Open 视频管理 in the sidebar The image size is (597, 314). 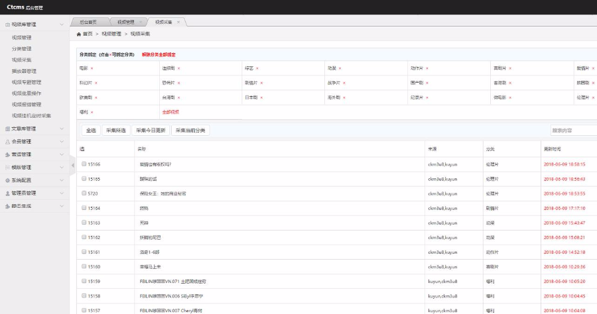[22, 38]
